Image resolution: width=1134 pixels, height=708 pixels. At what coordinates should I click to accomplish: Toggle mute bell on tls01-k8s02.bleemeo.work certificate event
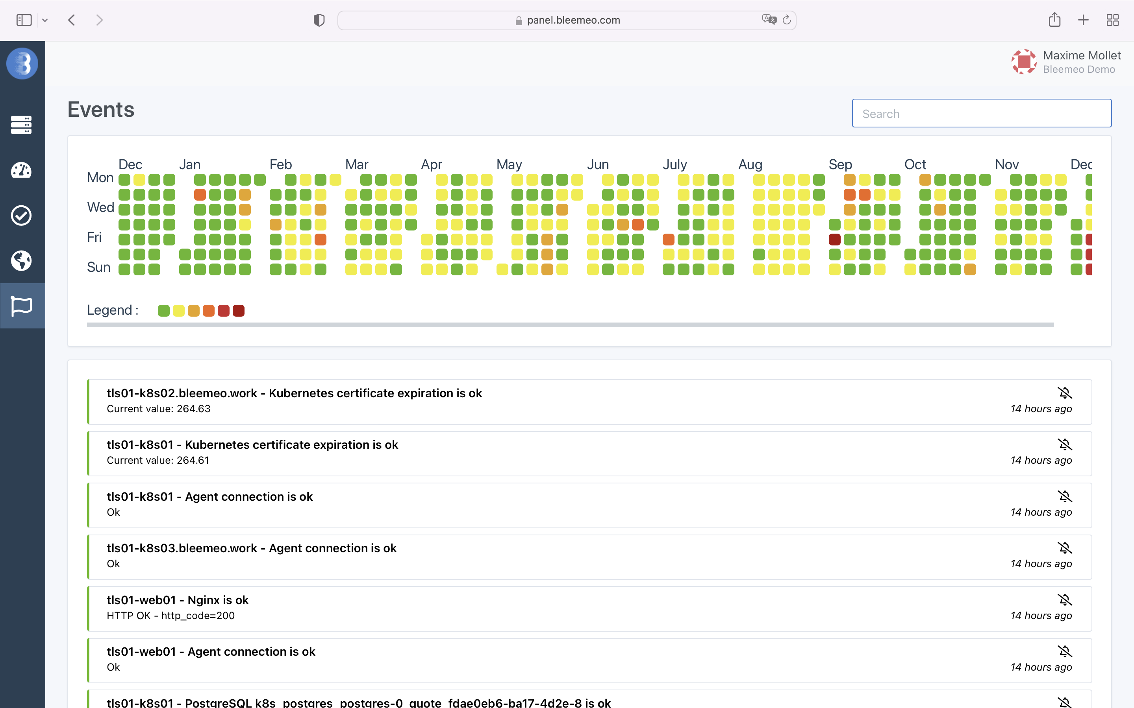pos(1064,393)
